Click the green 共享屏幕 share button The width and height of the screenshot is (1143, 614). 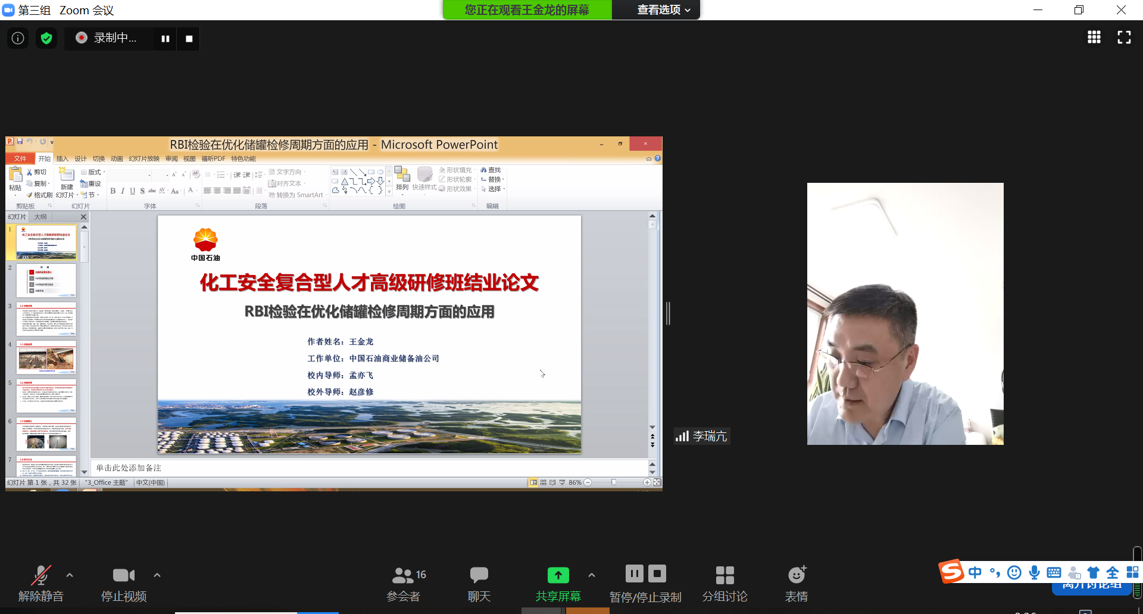(x=558, y=583)
